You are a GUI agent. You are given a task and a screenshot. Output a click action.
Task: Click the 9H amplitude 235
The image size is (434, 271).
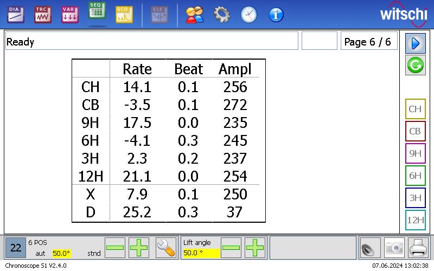click(235, 122)
